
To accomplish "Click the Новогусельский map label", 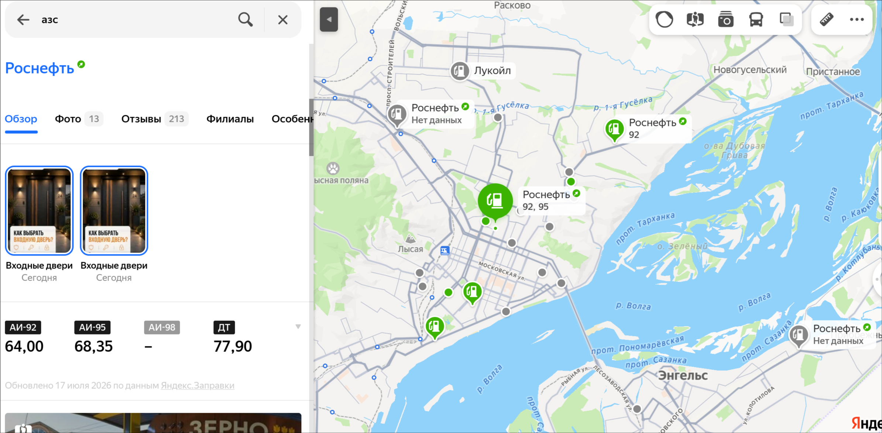I will pyautogui.click(x=750, y=69).
